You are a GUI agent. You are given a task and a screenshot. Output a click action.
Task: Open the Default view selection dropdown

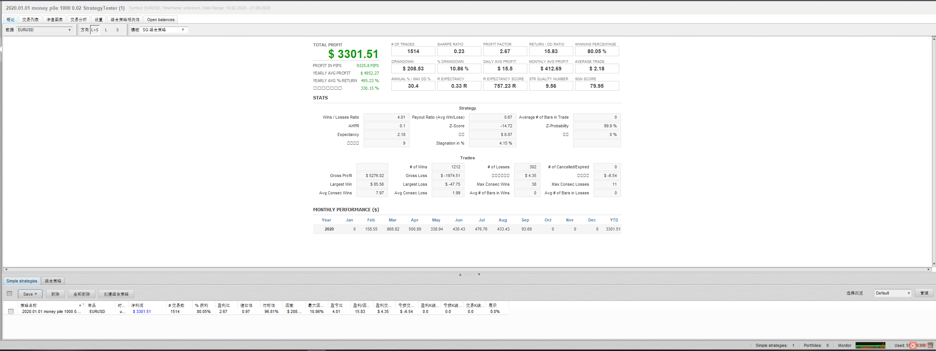point(893,293)
